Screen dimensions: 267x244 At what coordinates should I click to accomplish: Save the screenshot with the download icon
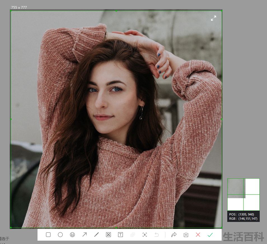186,235
